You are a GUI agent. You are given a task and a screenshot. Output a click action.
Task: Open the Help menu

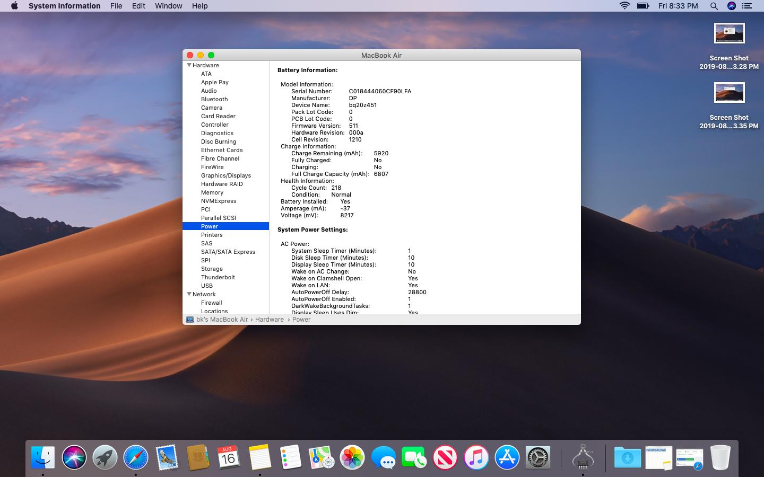pos(199,6)
